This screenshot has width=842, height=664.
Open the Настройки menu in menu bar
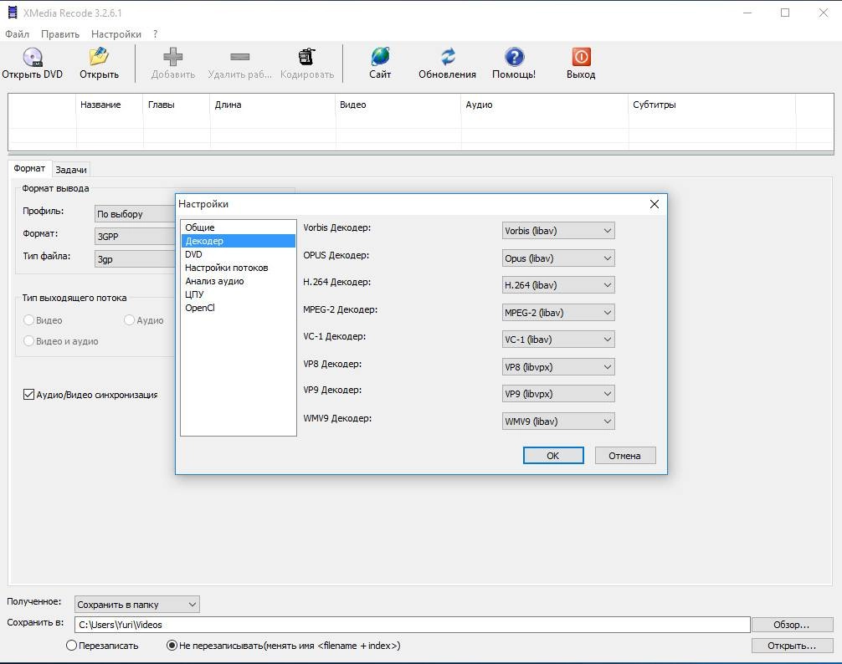(116, 33)
